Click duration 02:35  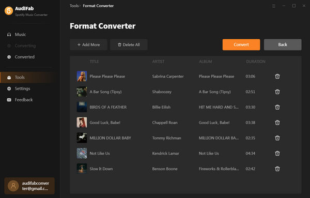pyautogui.click(x=250, y=138)
